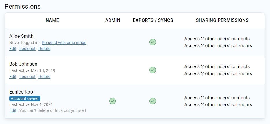Click Alice Smith's contacts sharing permission text
270x124 pixels.
pos(217,39)
